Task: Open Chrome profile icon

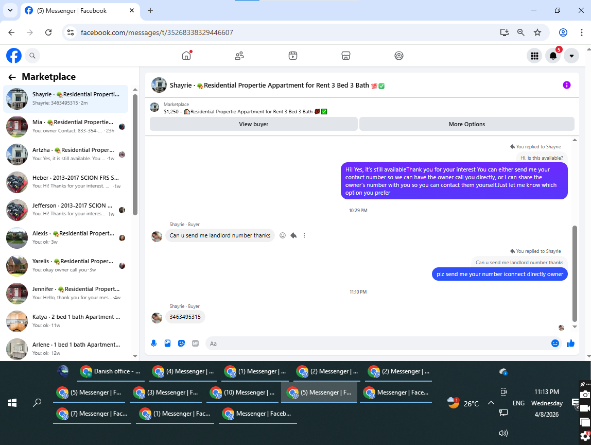Action: [563, 32]
